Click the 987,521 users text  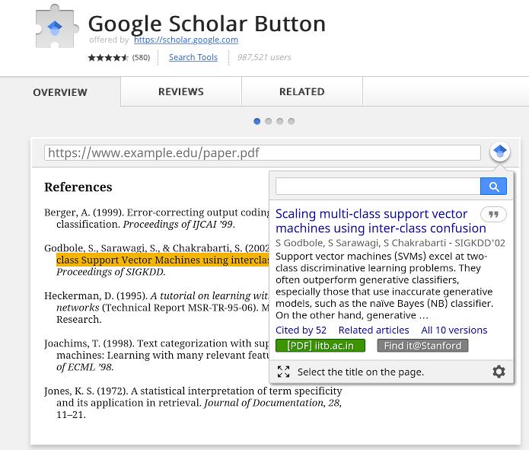click(x=264, y=57)
